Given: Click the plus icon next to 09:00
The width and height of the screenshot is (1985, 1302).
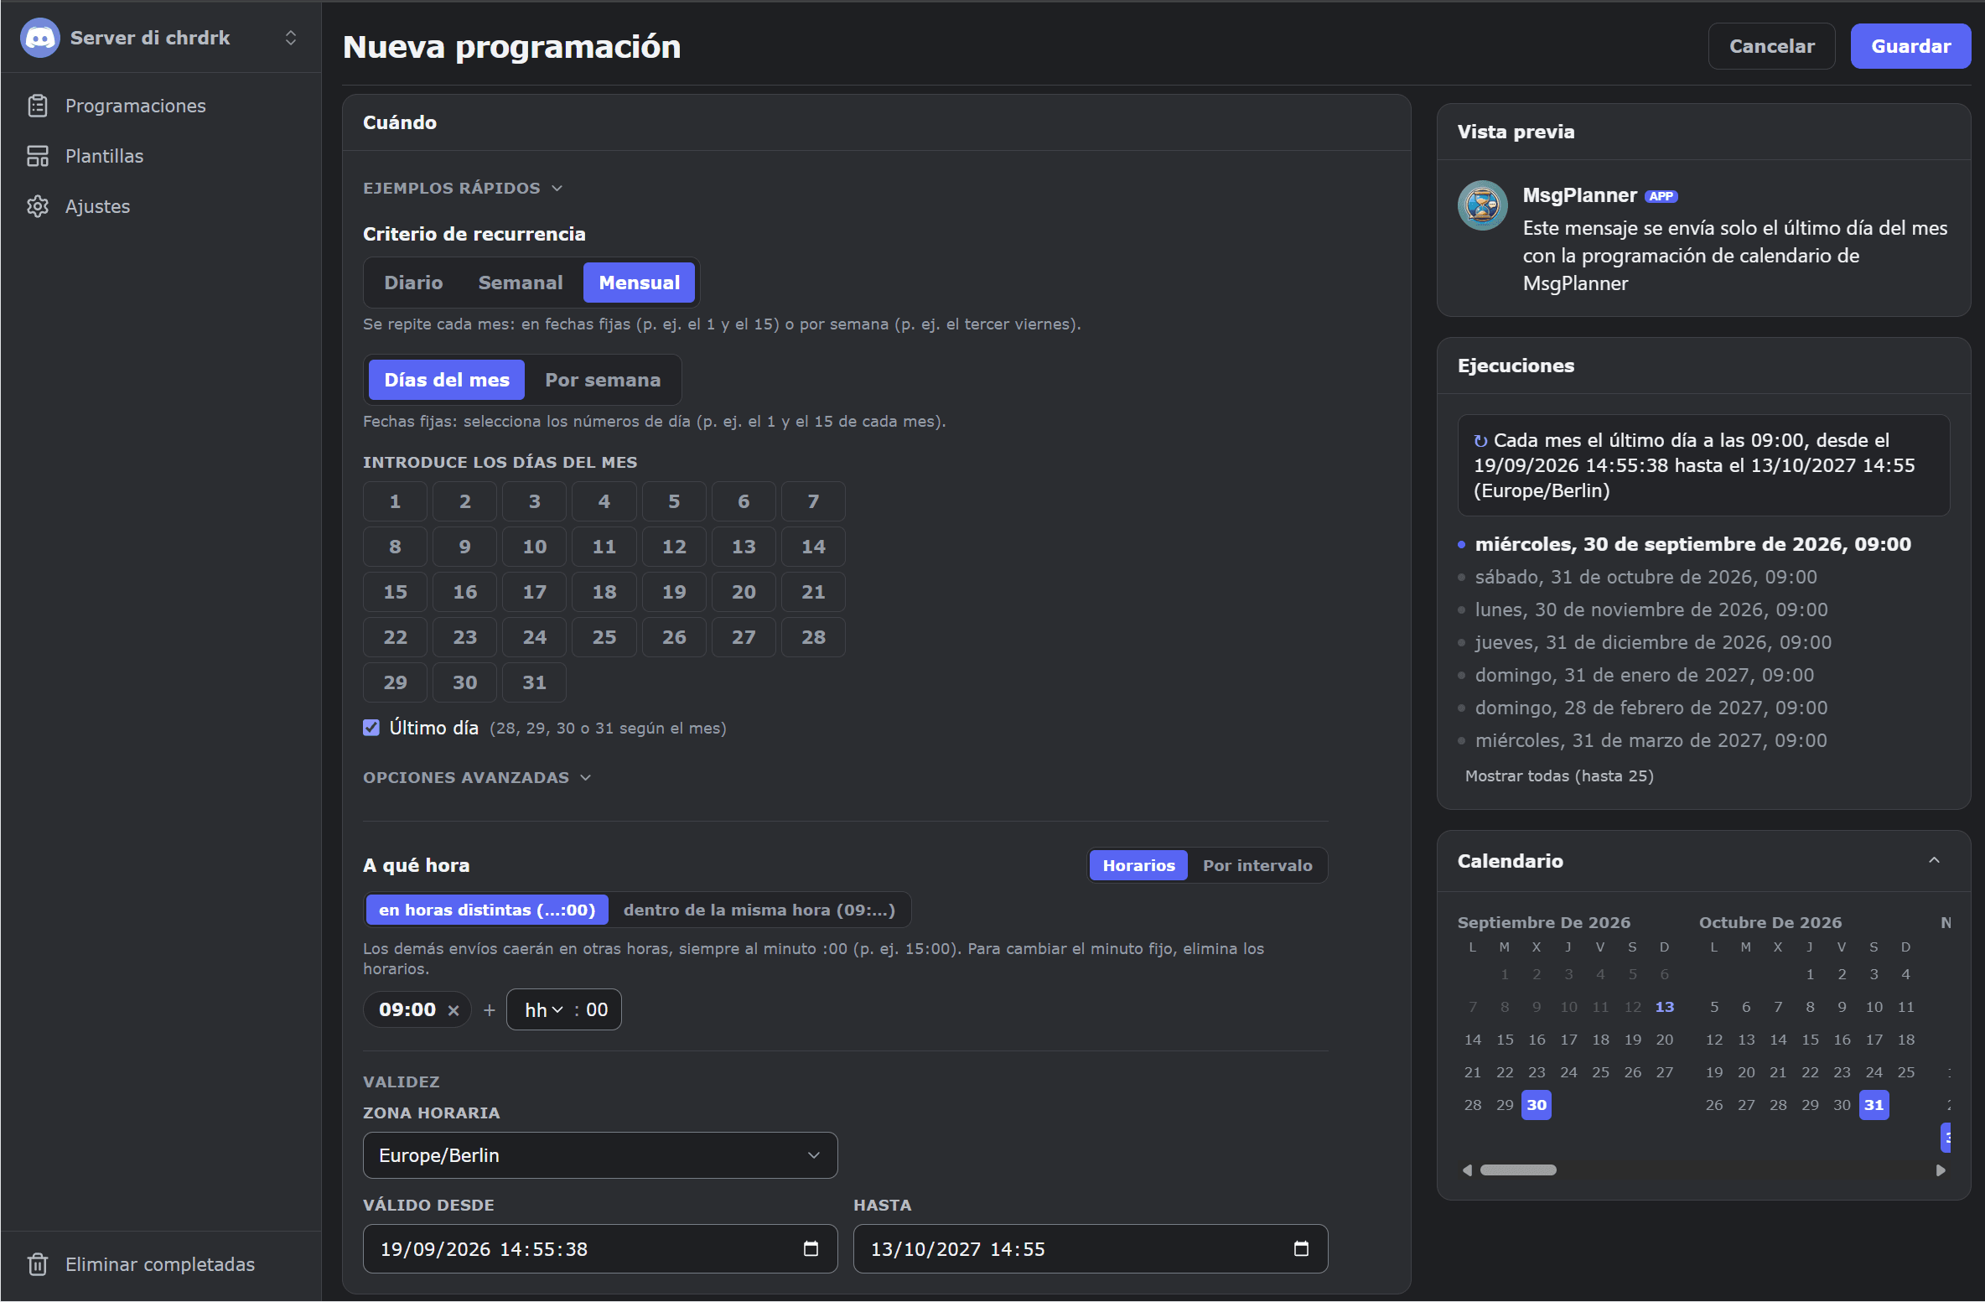Looking at the screenshot, I should point(490,1010).
